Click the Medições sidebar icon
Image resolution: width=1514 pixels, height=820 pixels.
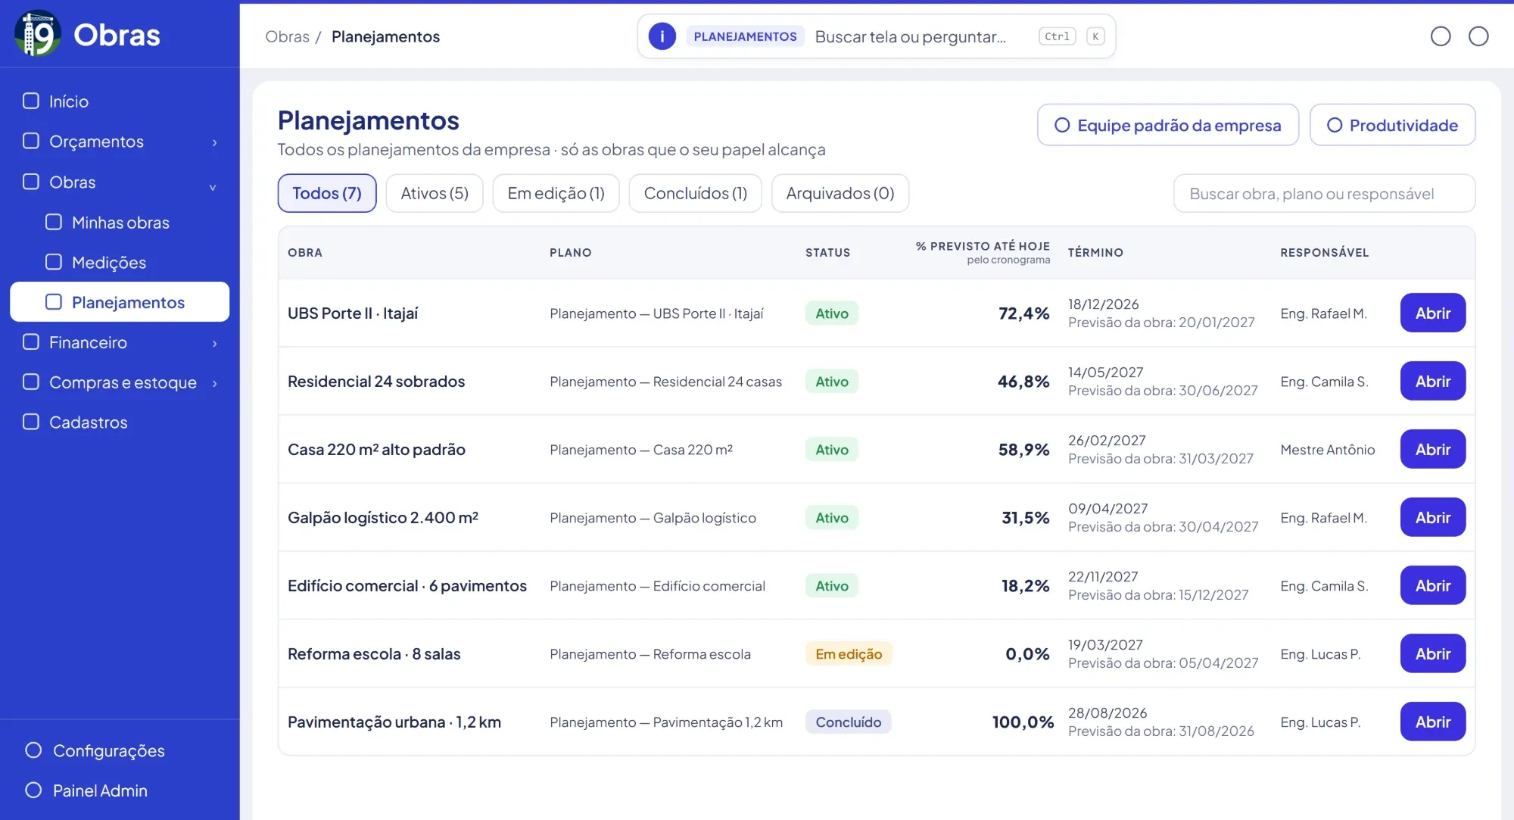click(54, 262)
